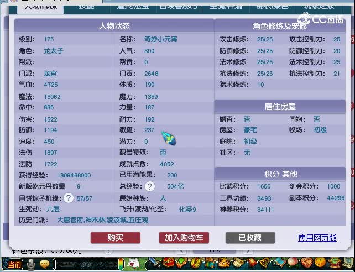Screen dimensions: 355x272
Task: Click the level value 175
Action: 49,39
